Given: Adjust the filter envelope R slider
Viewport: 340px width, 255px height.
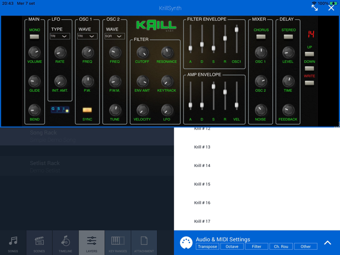Looking at the screenshot, I should tap(225, 38).
